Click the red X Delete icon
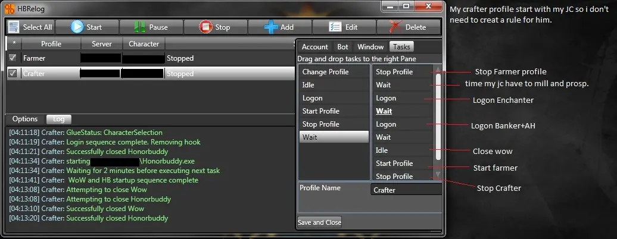The height and width of the screenshot is (239, 617). 396,27
